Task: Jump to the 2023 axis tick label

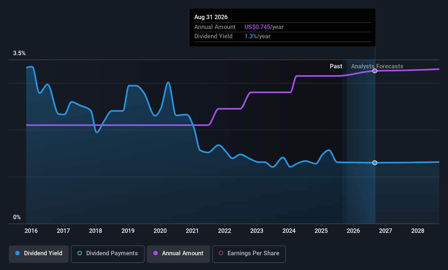Action: point(257,231)
